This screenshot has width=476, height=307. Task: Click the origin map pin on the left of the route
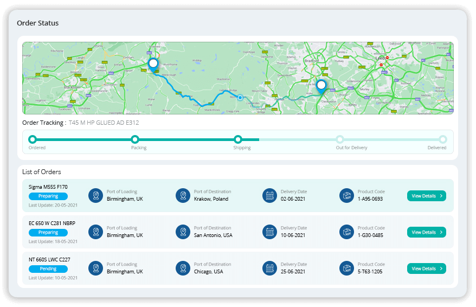tap(153, 65)
